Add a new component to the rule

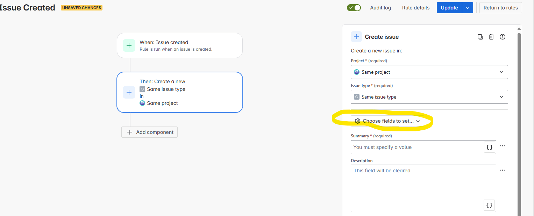click(x=149, y=132)
